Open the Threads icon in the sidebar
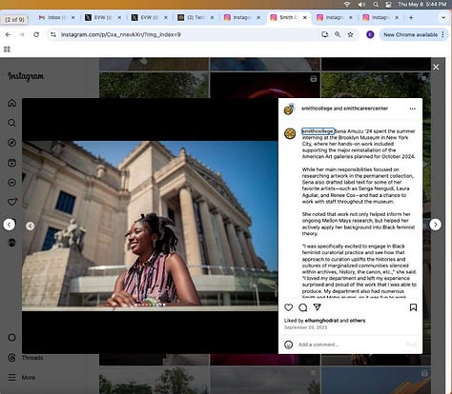This screenshot has width=452, height=394. [11, 358]
